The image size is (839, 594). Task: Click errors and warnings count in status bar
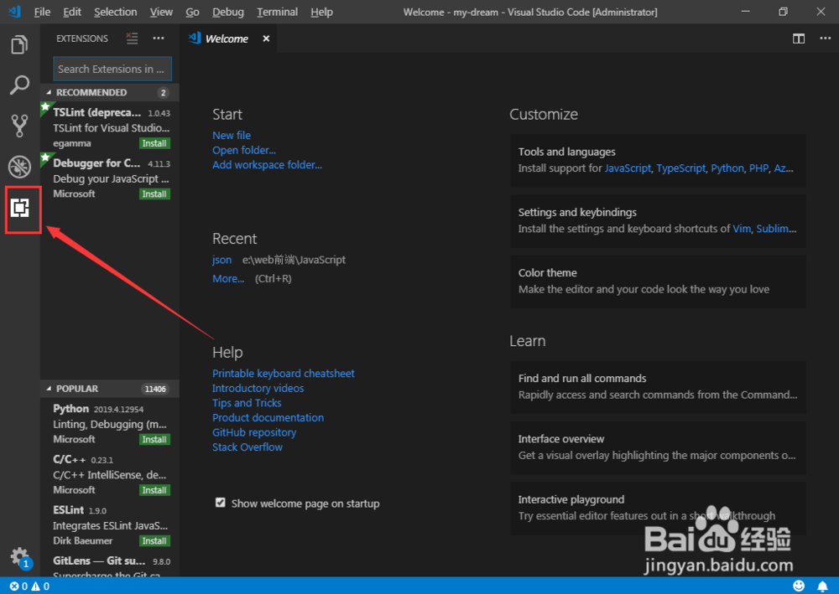click(29, 586)
